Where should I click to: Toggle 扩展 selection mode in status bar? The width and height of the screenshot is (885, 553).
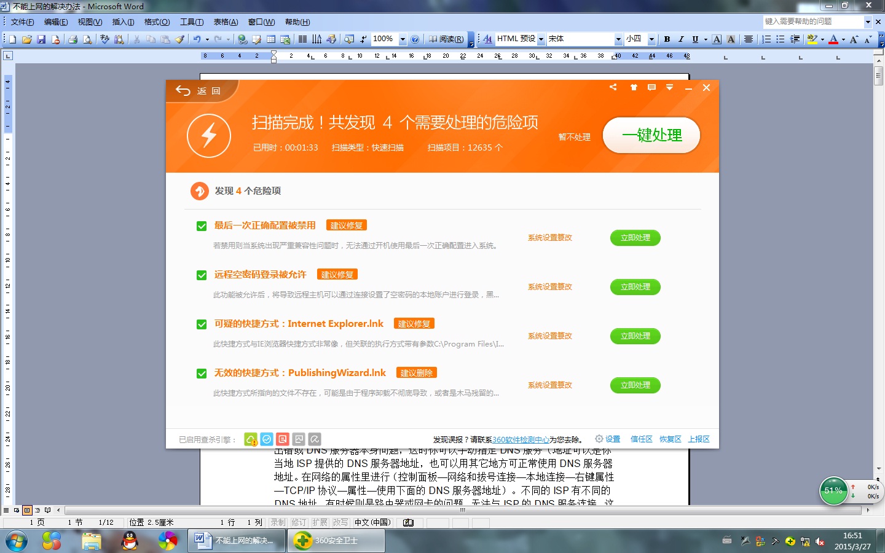[320, 522]
